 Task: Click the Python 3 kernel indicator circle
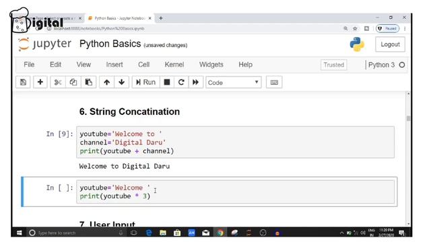pos(402,65)
